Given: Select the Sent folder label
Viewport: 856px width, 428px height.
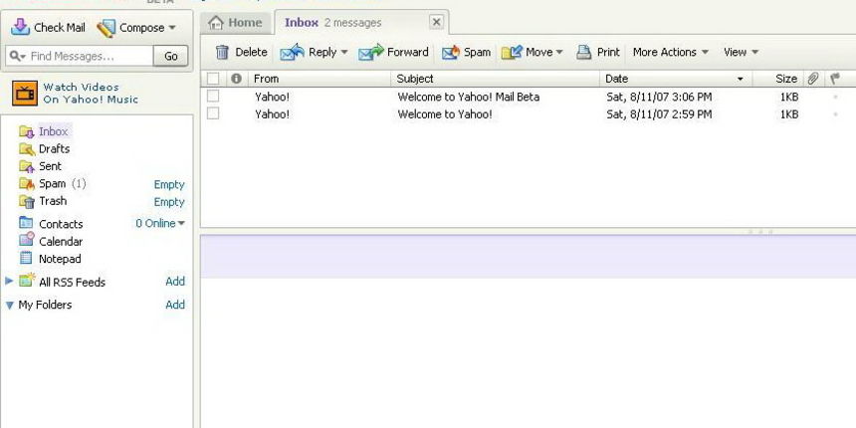Looking at the screenshot, I should pos(50,166).
